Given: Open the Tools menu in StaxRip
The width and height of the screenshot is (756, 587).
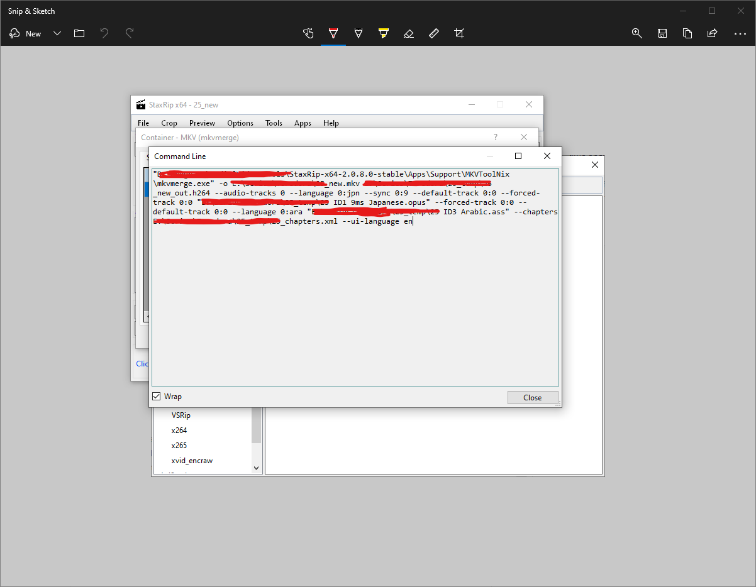Looking at the screenshot, I should point(274,123).
